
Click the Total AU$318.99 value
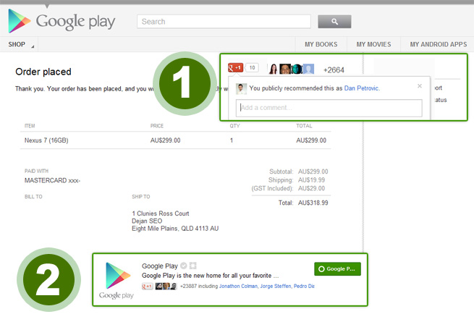coord(313,203)
